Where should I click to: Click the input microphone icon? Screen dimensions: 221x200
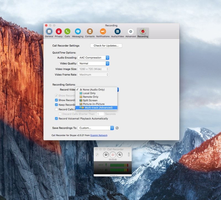pos(106,165)
